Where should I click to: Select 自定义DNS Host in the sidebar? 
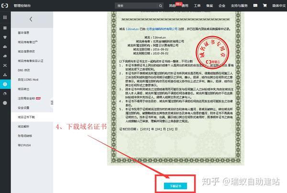[28, 80]
